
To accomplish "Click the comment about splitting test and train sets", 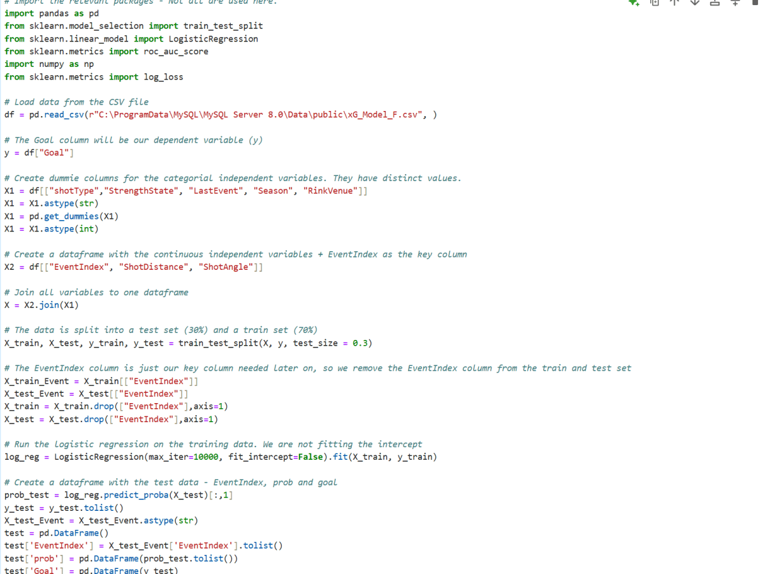I will click(x=159, y=330).
